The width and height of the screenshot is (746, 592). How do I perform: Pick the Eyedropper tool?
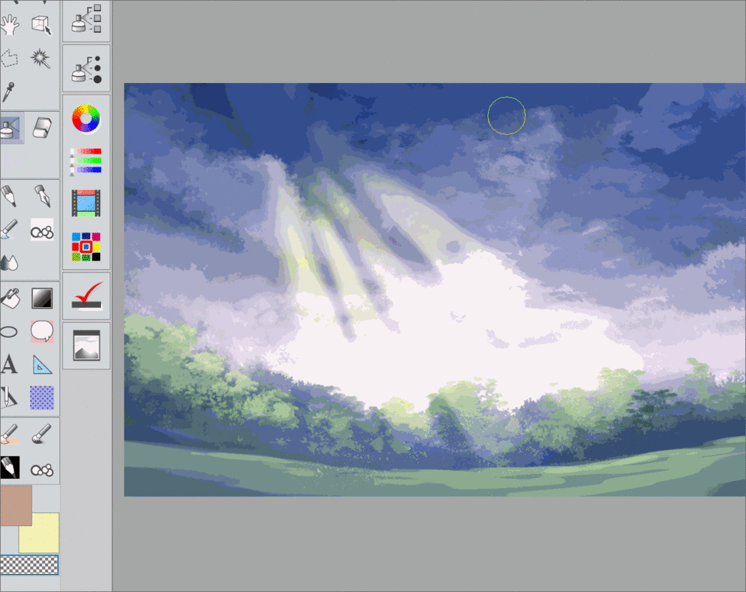click(x=8, y=92)
